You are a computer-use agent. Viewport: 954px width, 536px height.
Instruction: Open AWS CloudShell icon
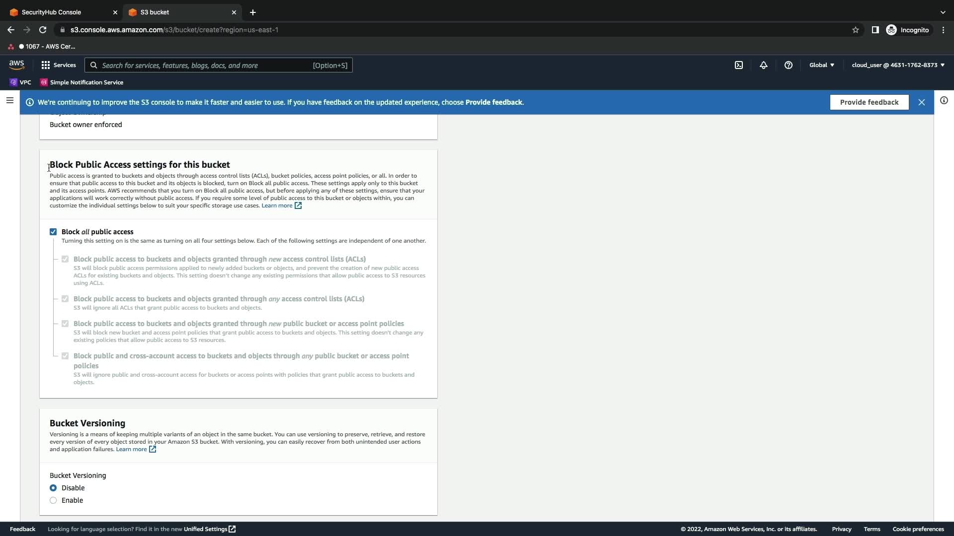[x=739, y=65]
